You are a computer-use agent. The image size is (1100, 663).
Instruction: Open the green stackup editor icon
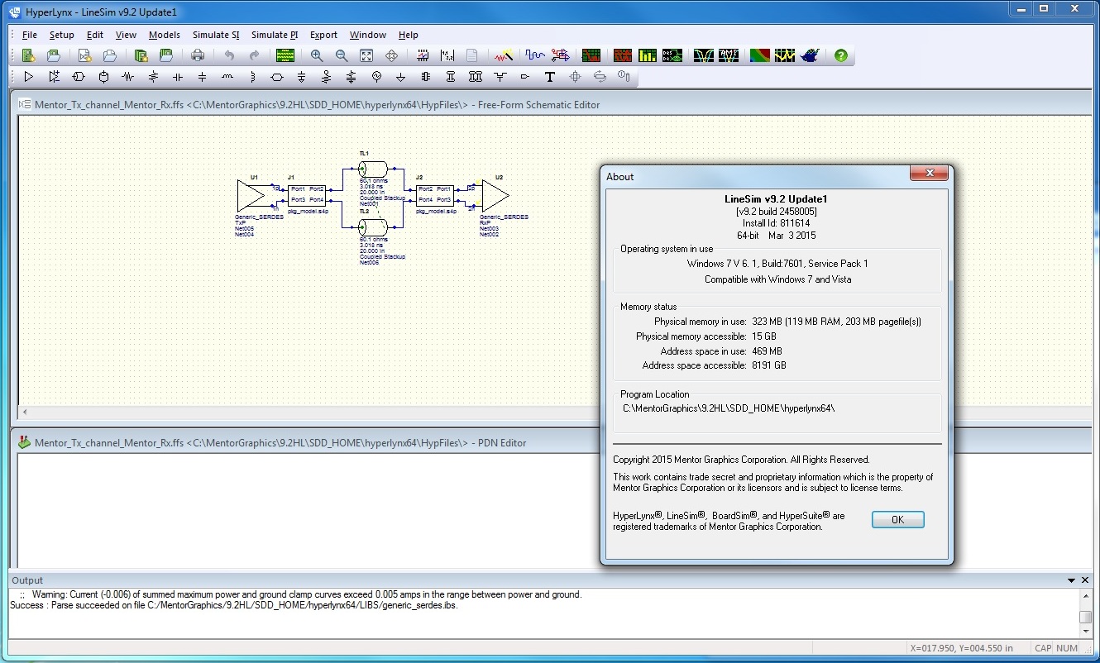pyautogui.click(x=285, y=55)
